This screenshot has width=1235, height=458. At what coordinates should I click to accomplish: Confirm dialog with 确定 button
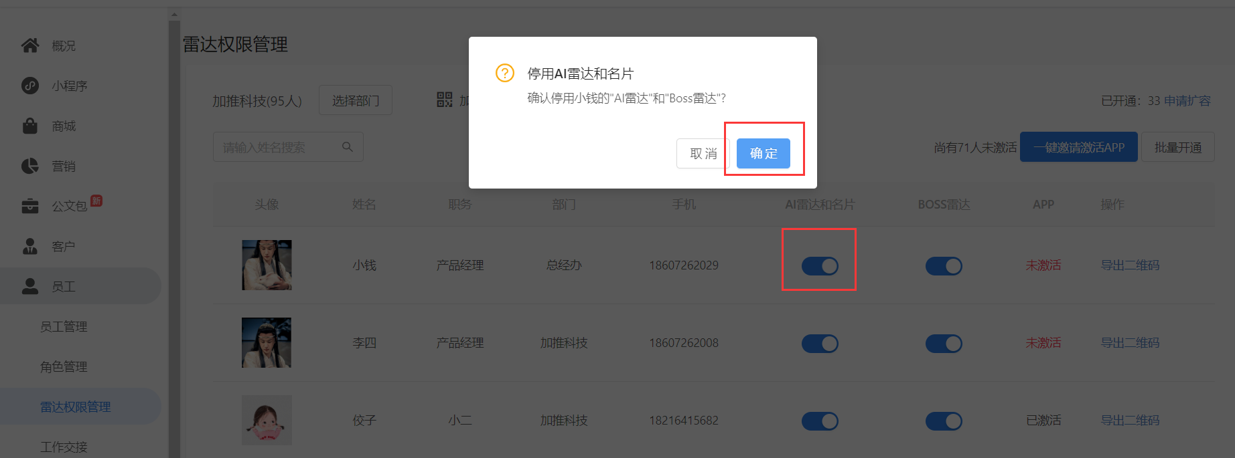(764, 153)
